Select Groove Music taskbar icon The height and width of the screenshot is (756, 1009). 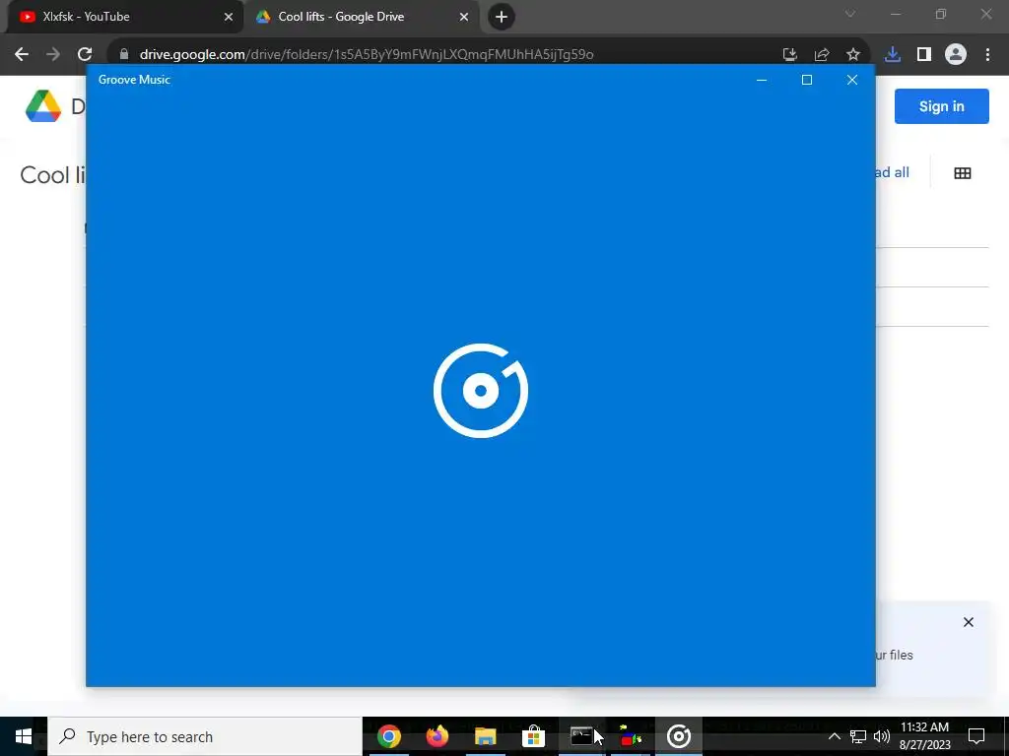679,736
